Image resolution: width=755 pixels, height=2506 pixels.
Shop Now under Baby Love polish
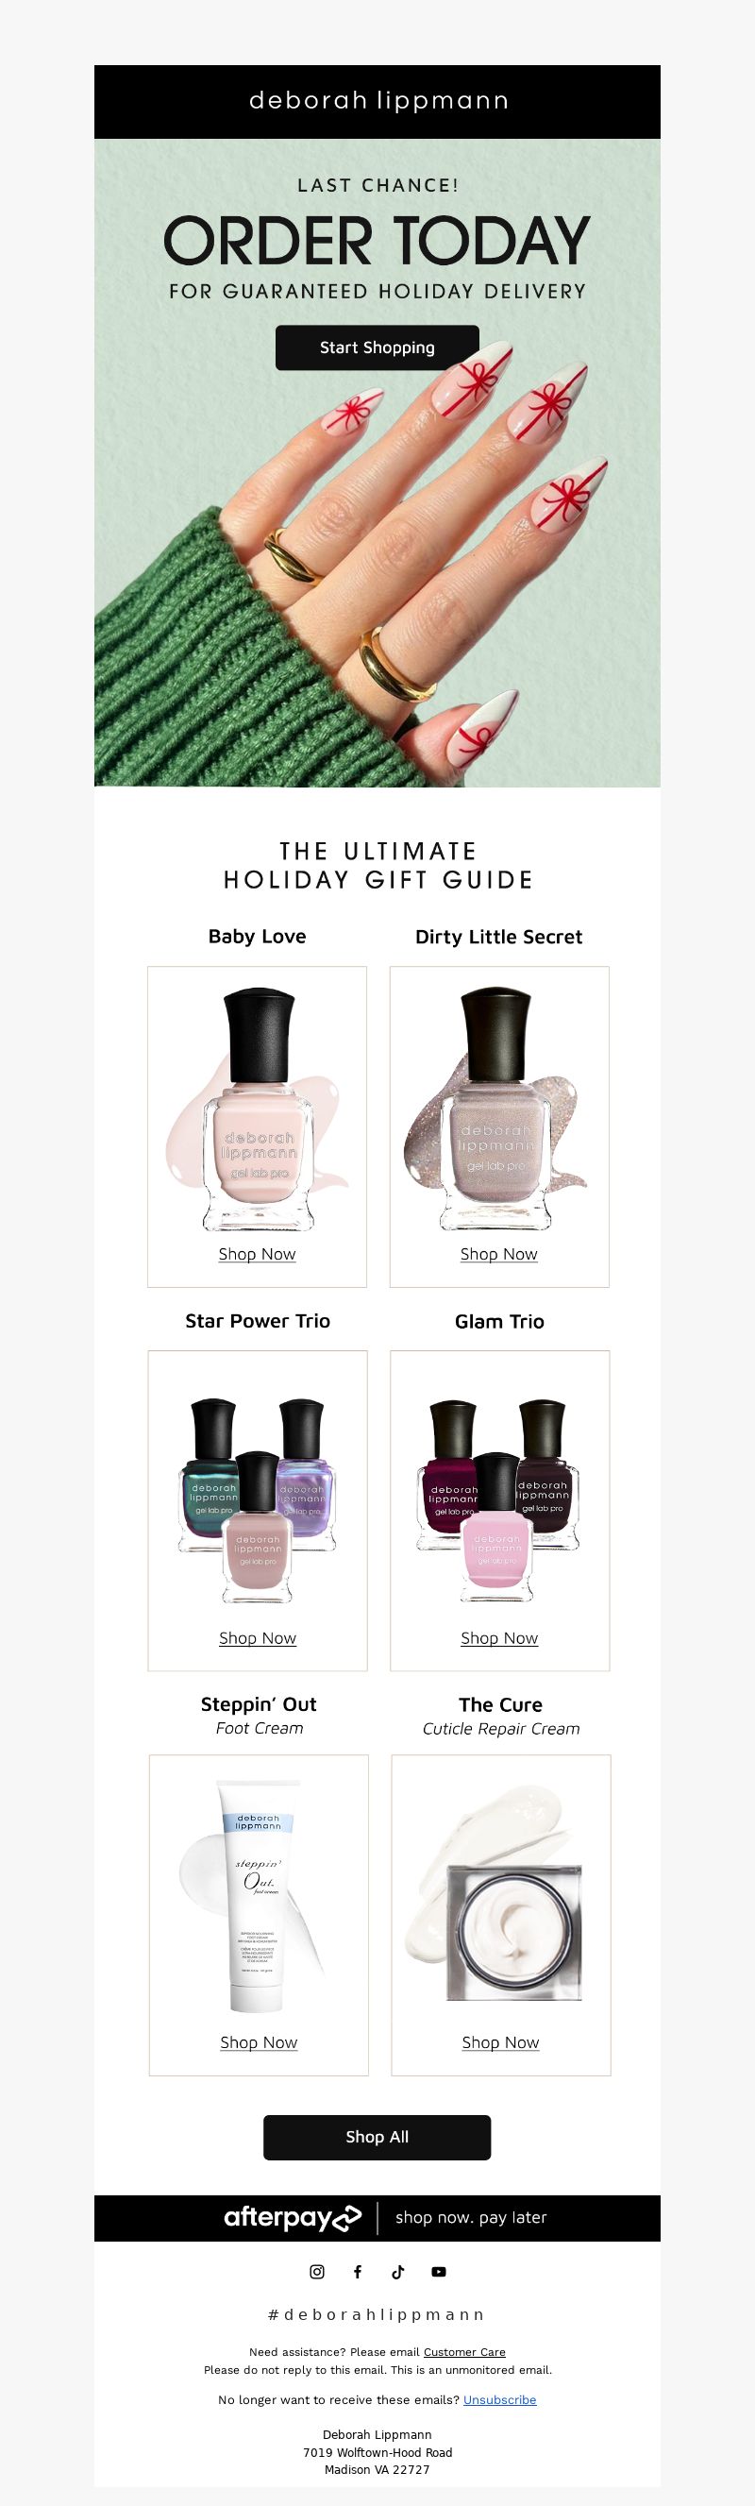tap(257, 1254)
